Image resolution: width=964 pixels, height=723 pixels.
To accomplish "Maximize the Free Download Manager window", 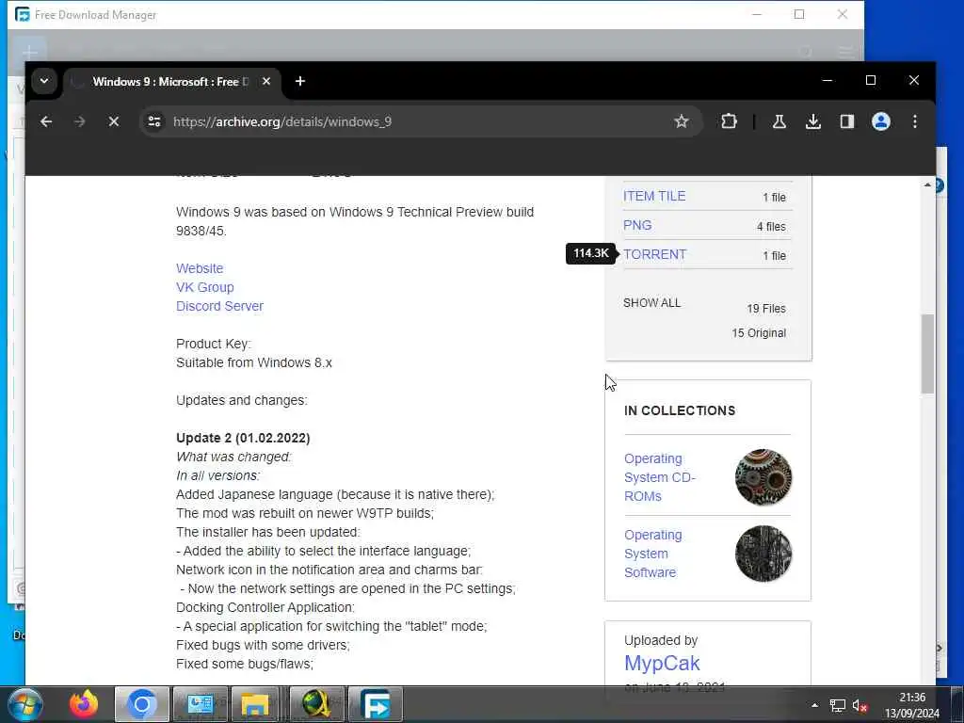I will tap(799, 14).
